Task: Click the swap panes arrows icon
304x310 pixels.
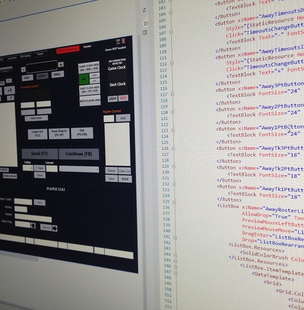Action: 144,10
